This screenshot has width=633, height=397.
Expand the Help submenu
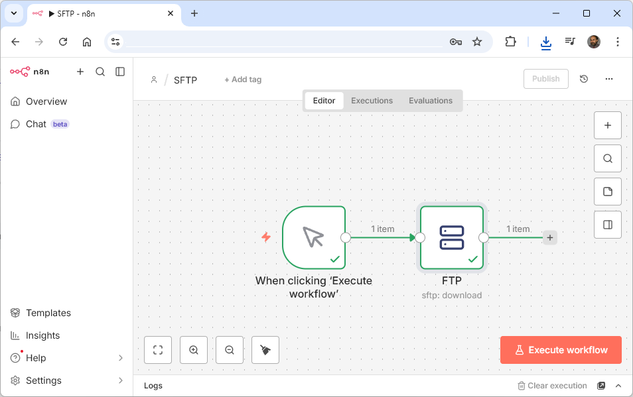[120, 358]
